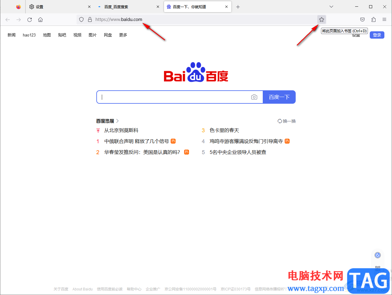Open 视频 from top navigation
Image resolution: width=392 pixels, height=295 pixels.
point(77,35)
